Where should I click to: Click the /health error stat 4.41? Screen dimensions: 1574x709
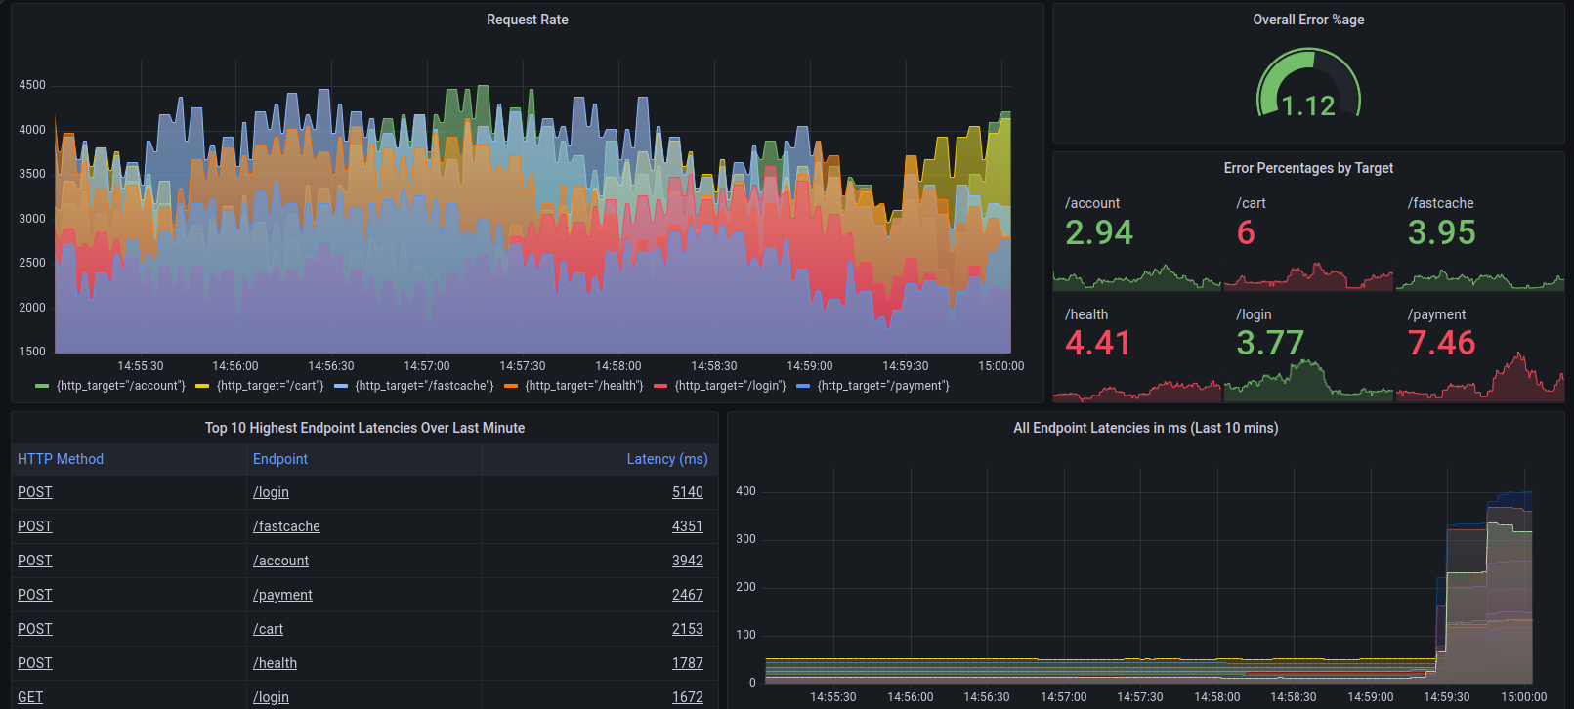click(x=1098, y=343)
